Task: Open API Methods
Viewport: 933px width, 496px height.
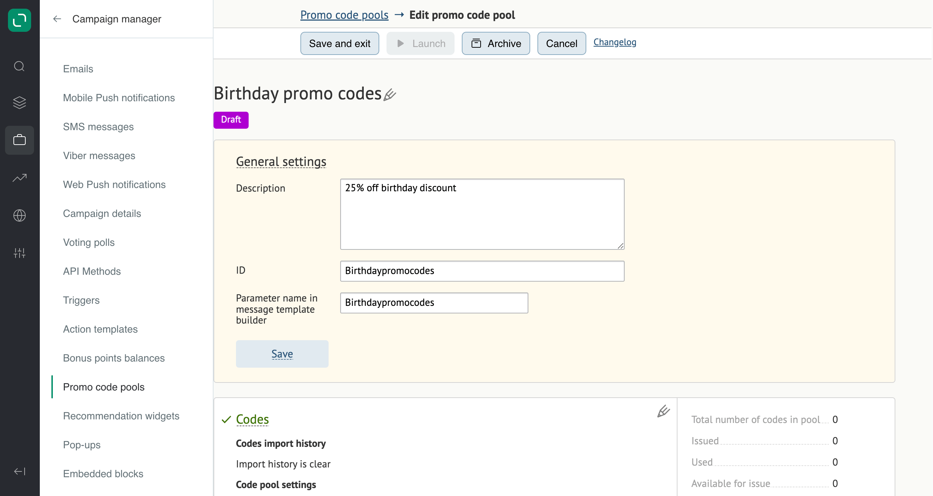Action: (92, 271)
